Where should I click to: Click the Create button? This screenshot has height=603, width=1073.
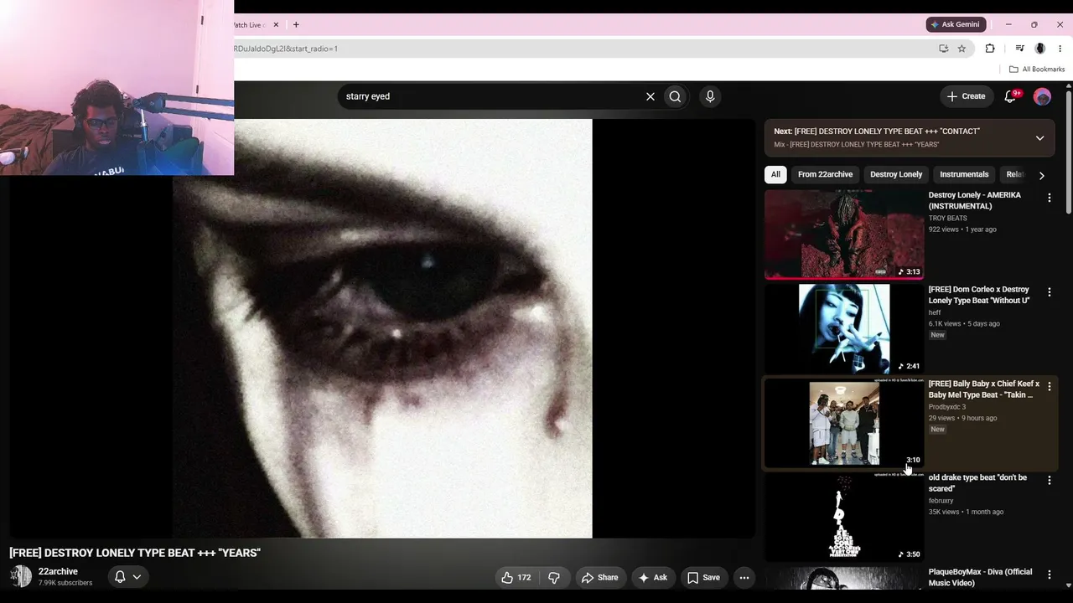point(966,96)
